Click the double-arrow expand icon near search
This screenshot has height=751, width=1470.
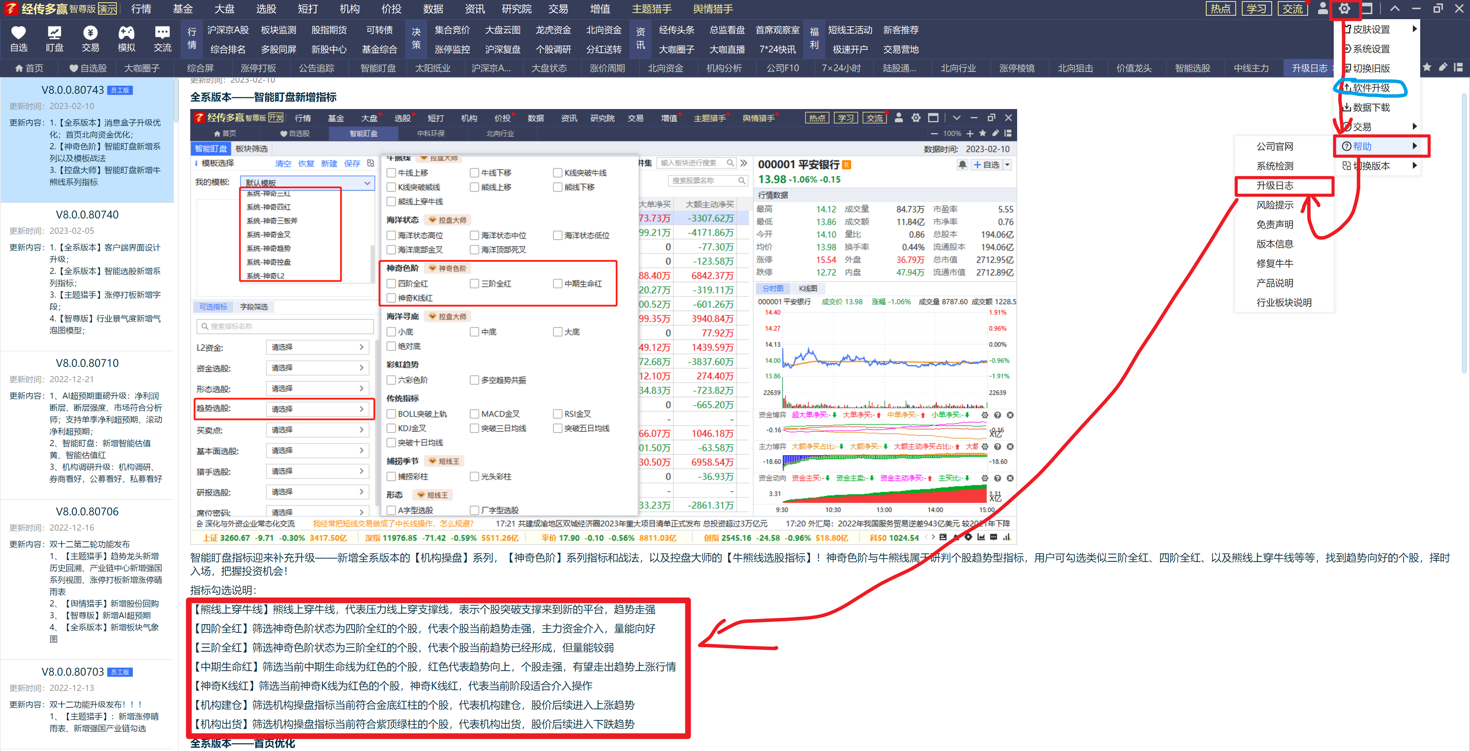pyautogui.click(x=744, y=163)
